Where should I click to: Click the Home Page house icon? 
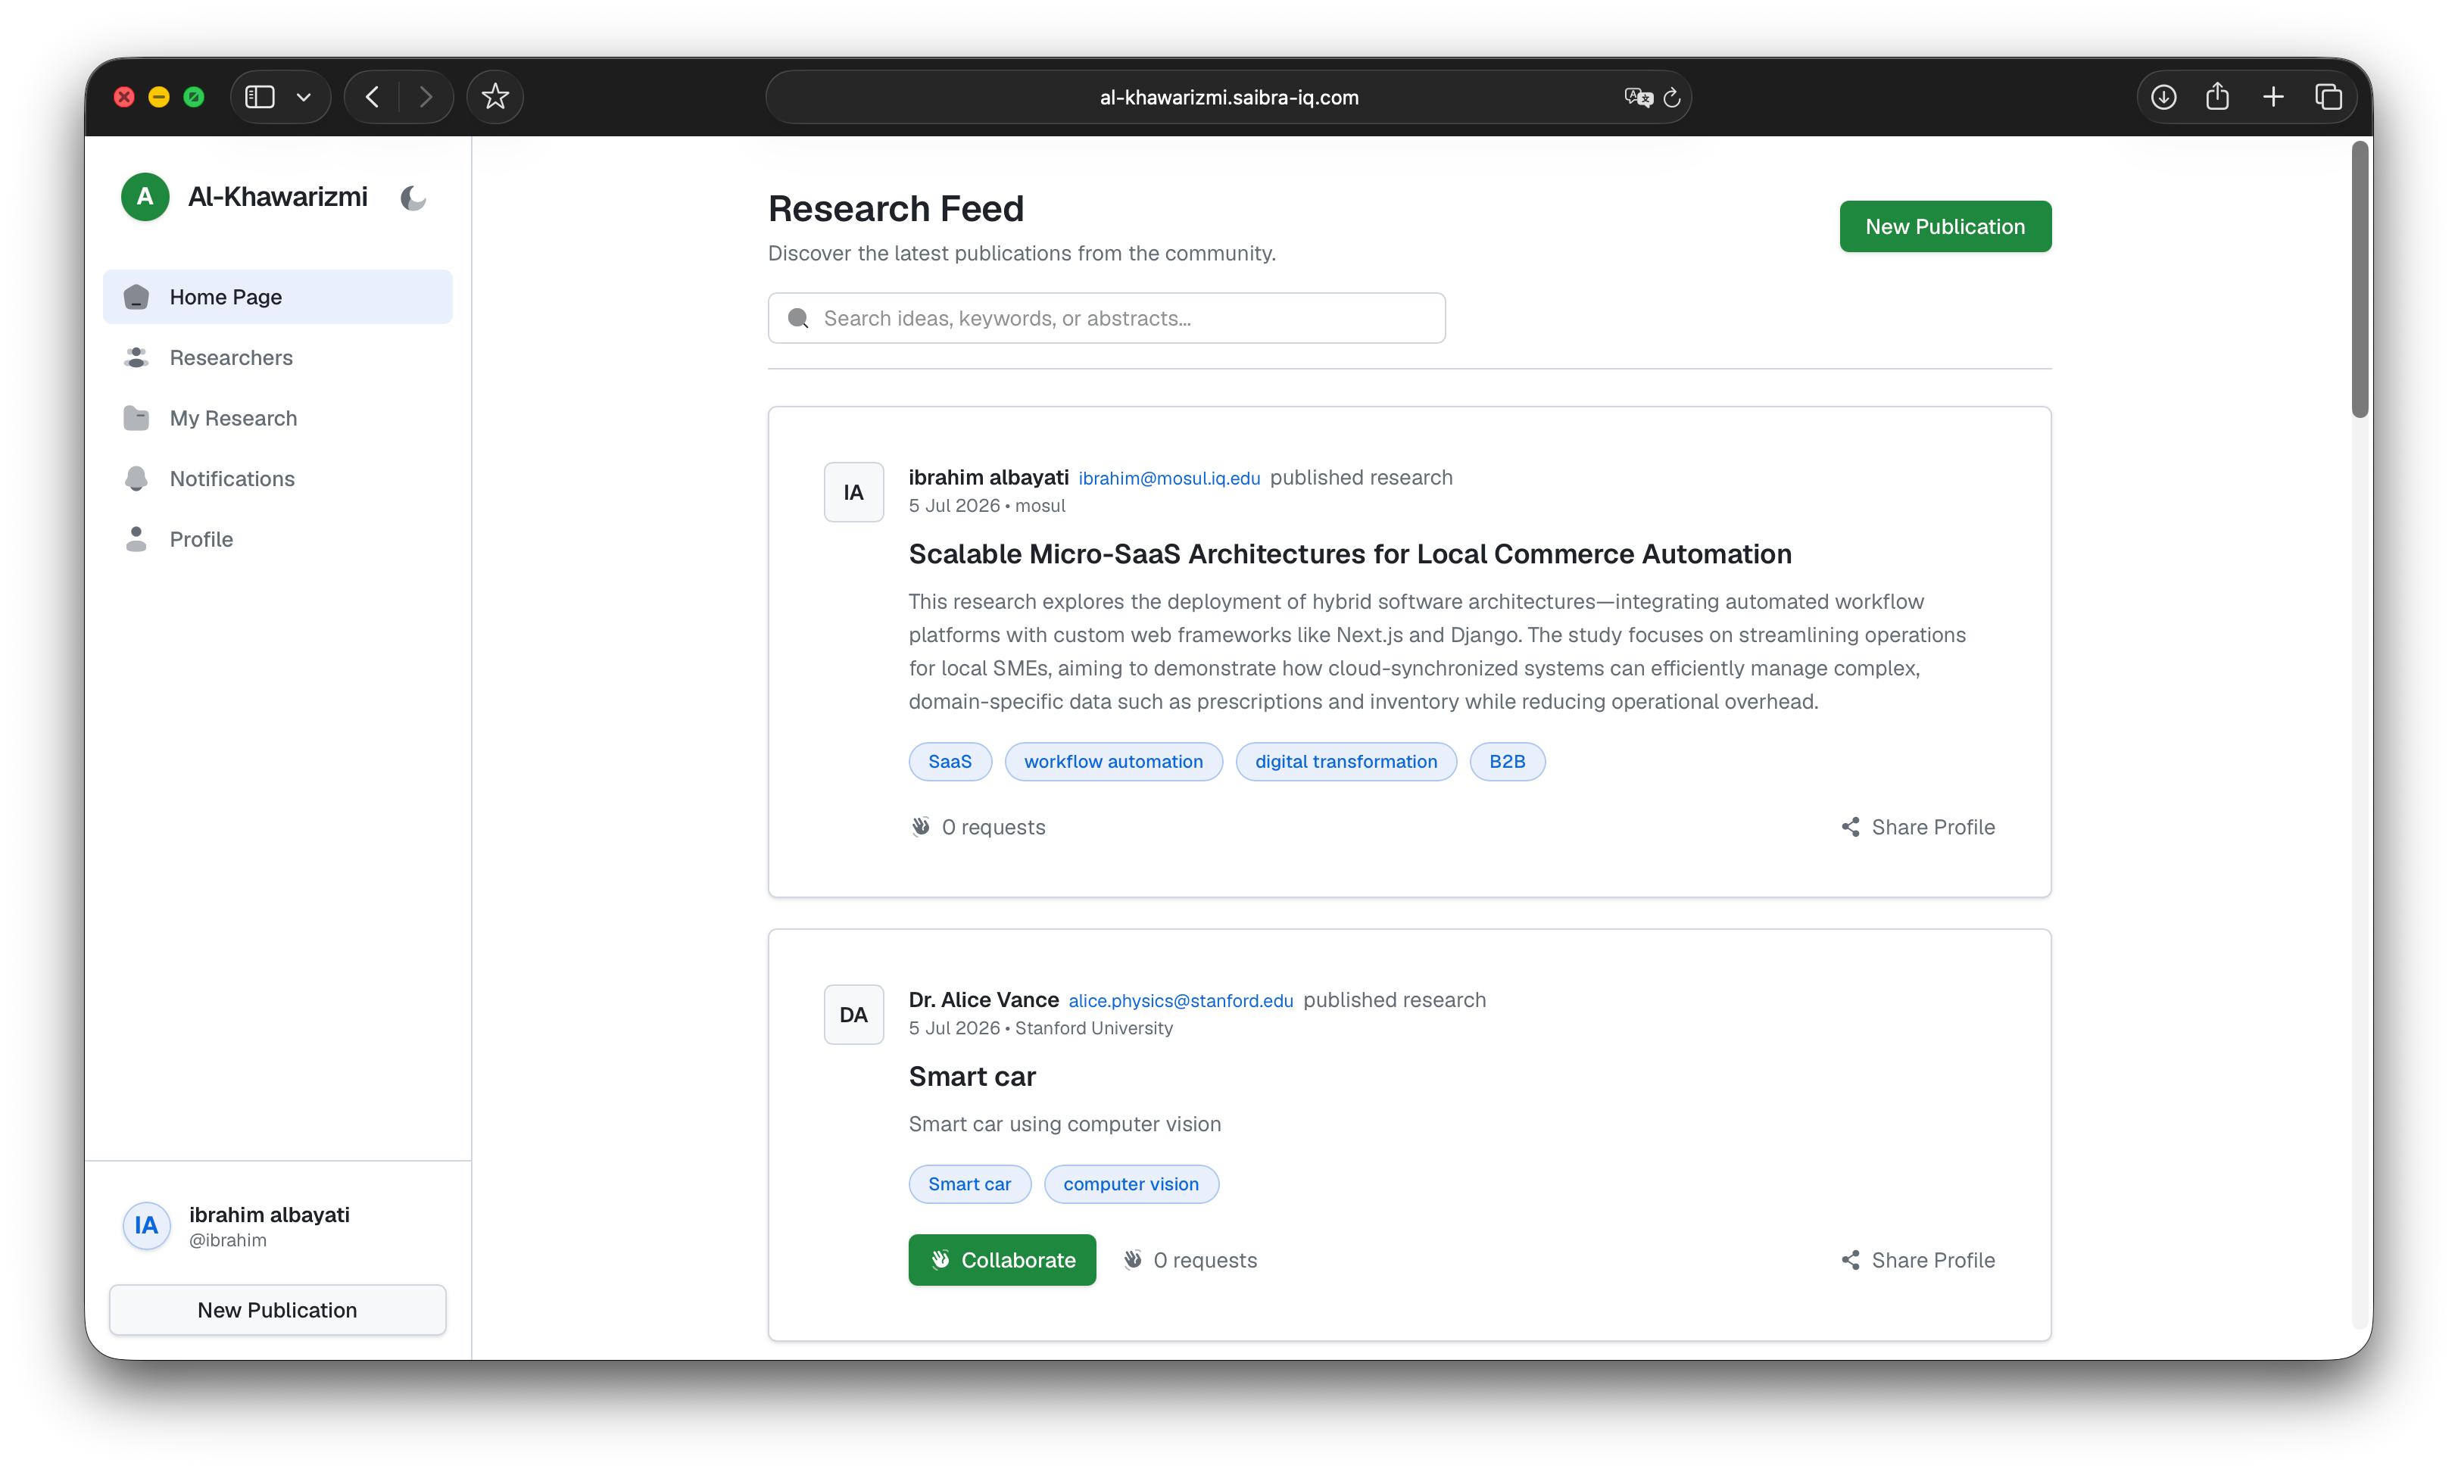click(x=136, y=297)
